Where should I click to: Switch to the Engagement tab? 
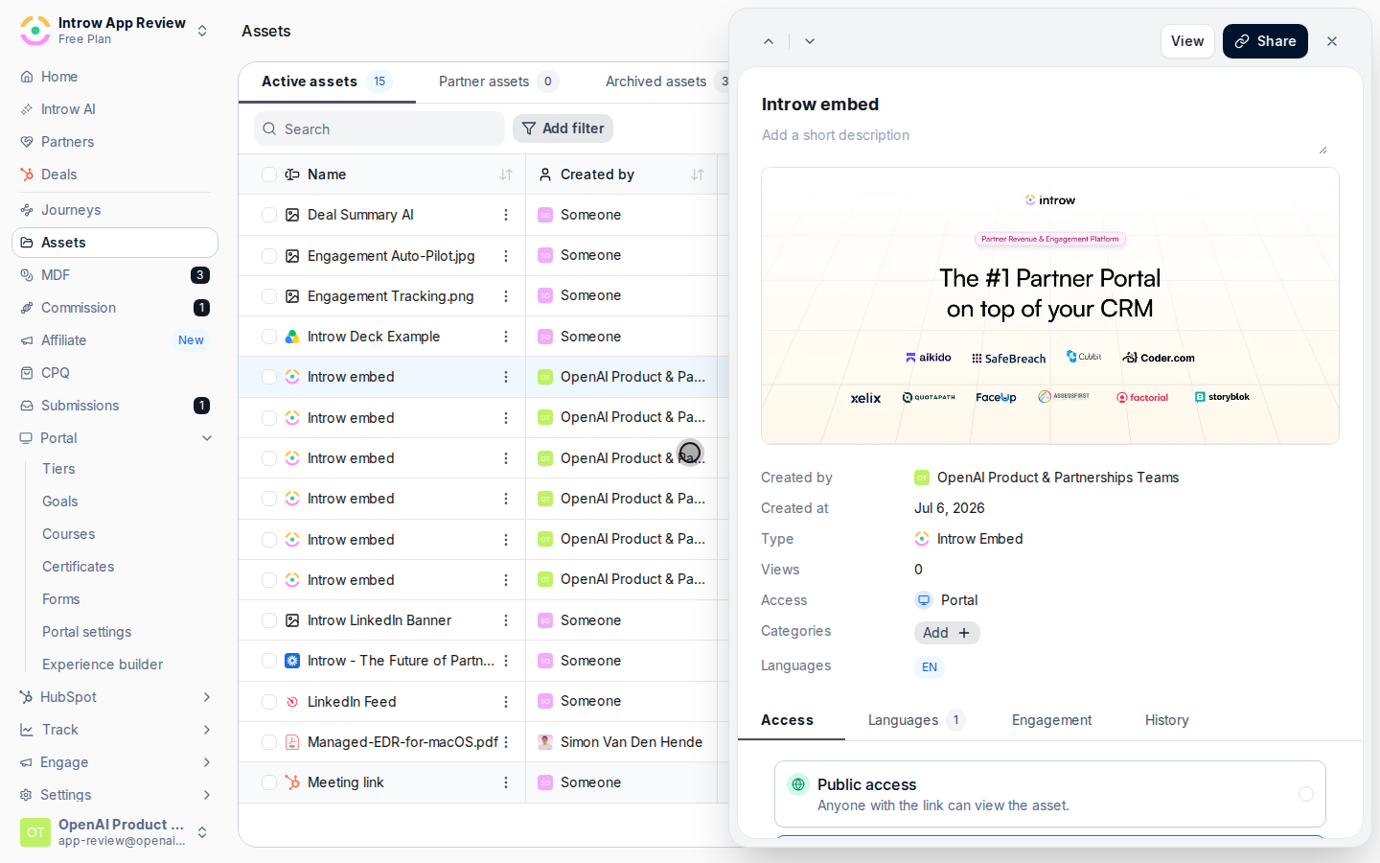coord(1051,720)
